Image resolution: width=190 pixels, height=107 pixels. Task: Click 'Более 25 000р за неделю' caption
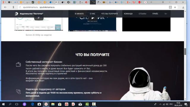[x=39, y=35]
